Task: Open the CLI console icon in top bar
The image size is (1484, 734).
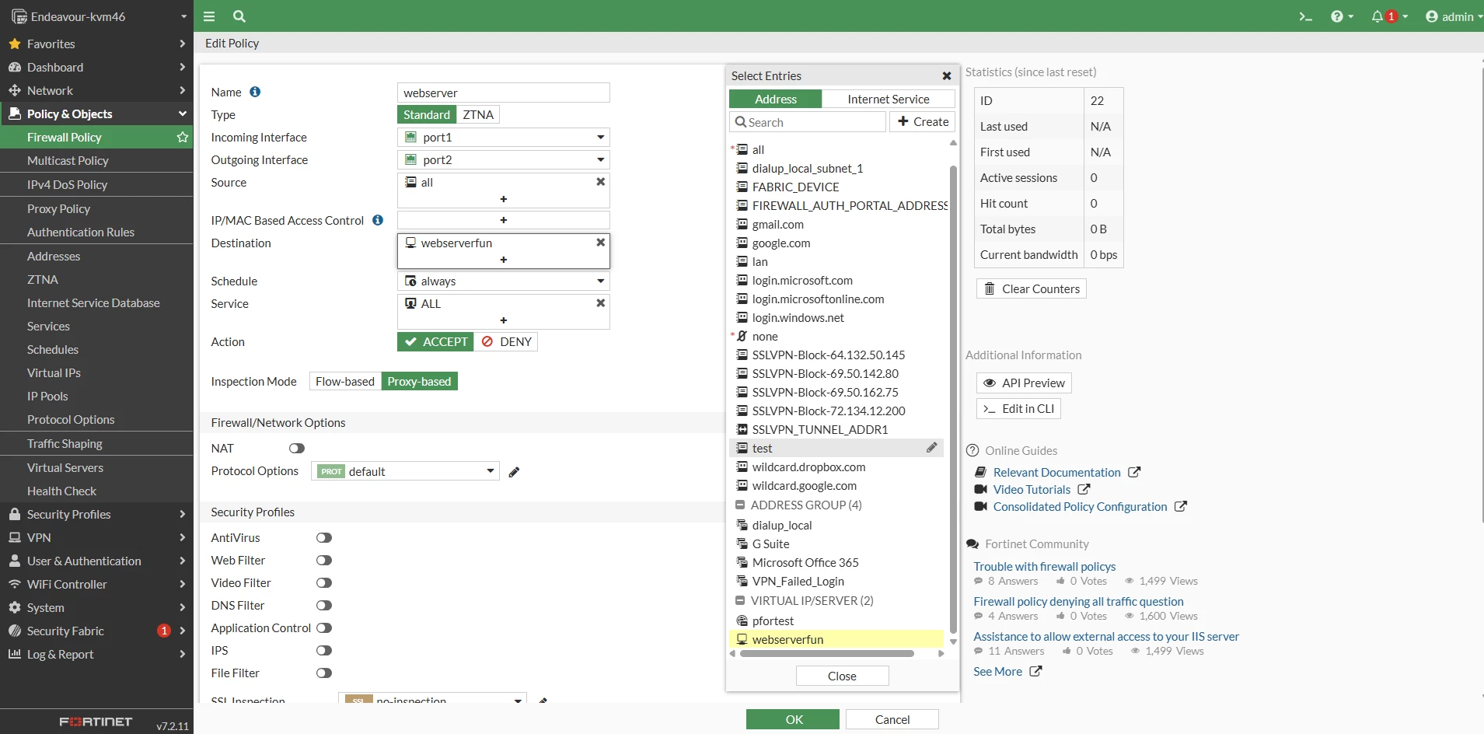Action: pos(1305,16)
